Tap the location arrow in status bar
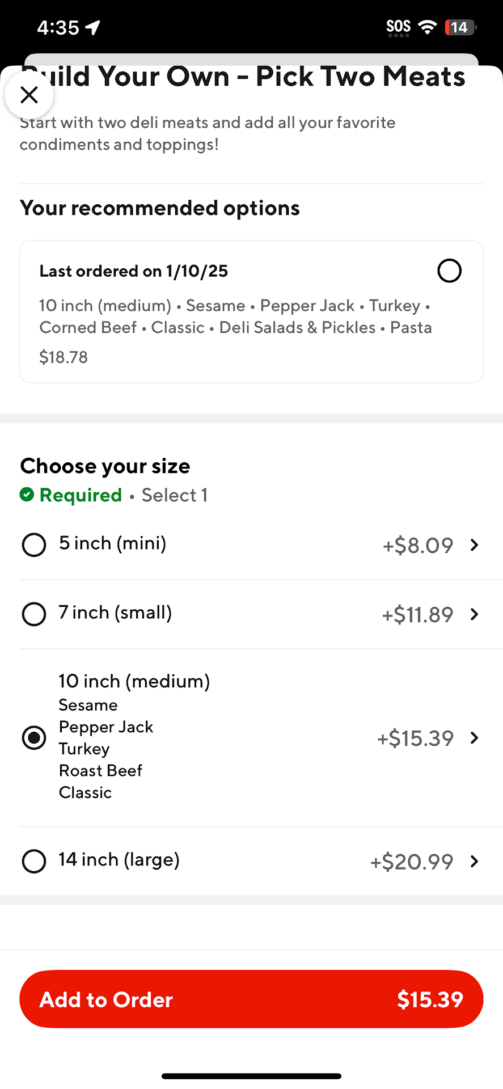Screen dimensions: 503x1089 tap(93, 27)
